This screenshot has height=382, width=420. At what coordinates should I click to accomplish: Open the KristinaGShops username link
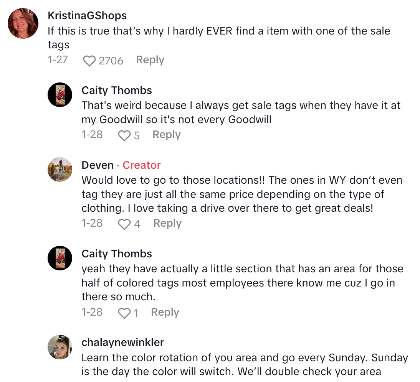[87, 16]
